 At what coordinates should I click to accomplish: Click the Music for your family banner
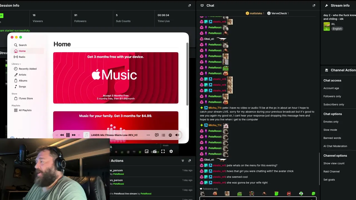point(116,127)
